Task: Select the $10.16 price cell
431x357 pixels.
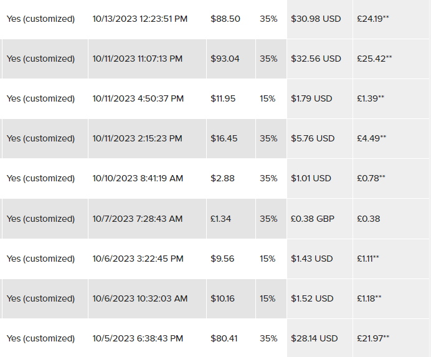Action: [x=222, y=298]
